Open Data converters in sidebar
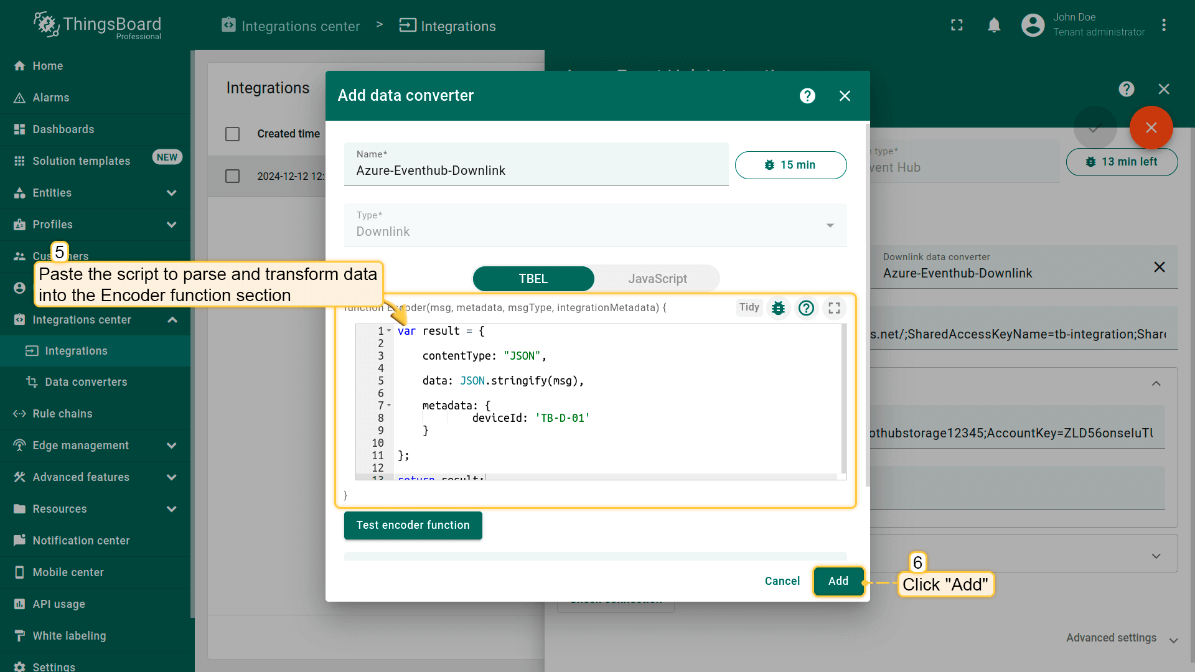The width and height of the screenshot is (1195, 672). (x=86, y=382)
